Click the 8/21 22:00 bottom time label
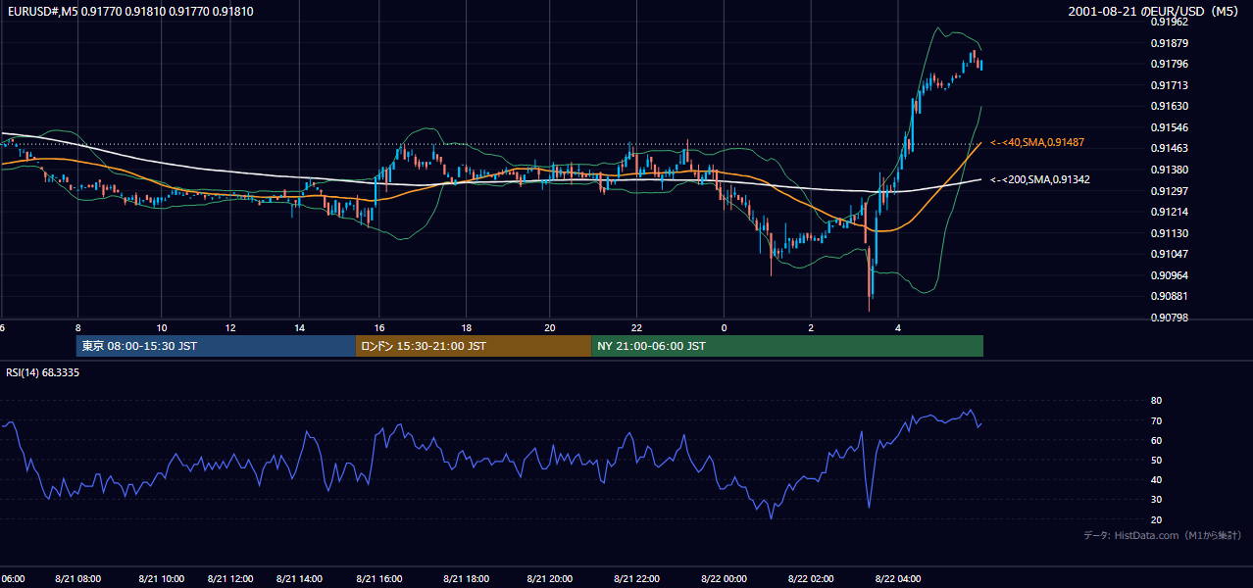This screenshot has width=1253, height=588. (637, 579)
